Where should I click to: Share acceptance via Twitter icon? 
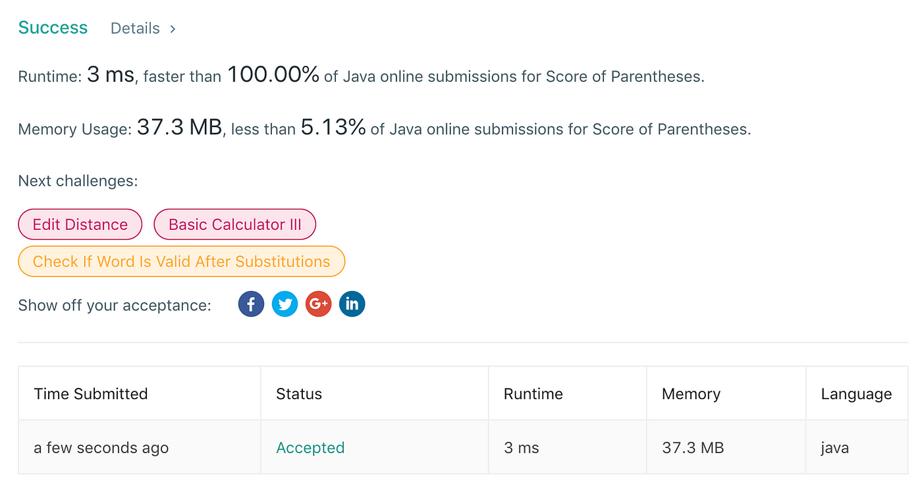(285, 304)
